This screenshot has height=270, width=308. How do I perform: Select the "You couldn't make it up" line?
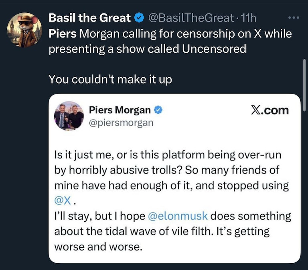110,79
